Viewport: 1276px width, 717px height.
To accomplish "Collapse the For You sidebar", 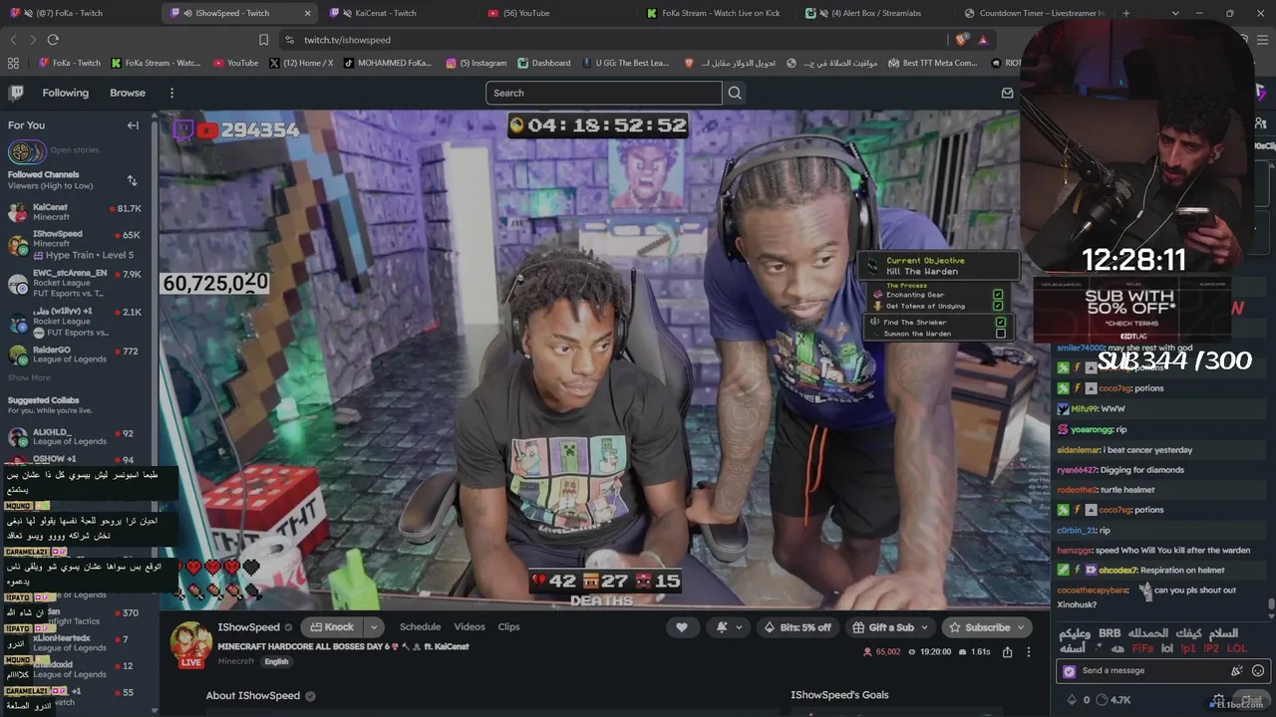I will (133, 125).
